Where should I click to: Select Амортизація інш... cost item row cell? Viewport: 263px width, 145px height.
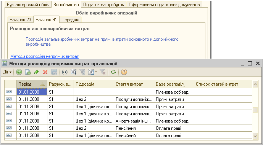(134, 121)
